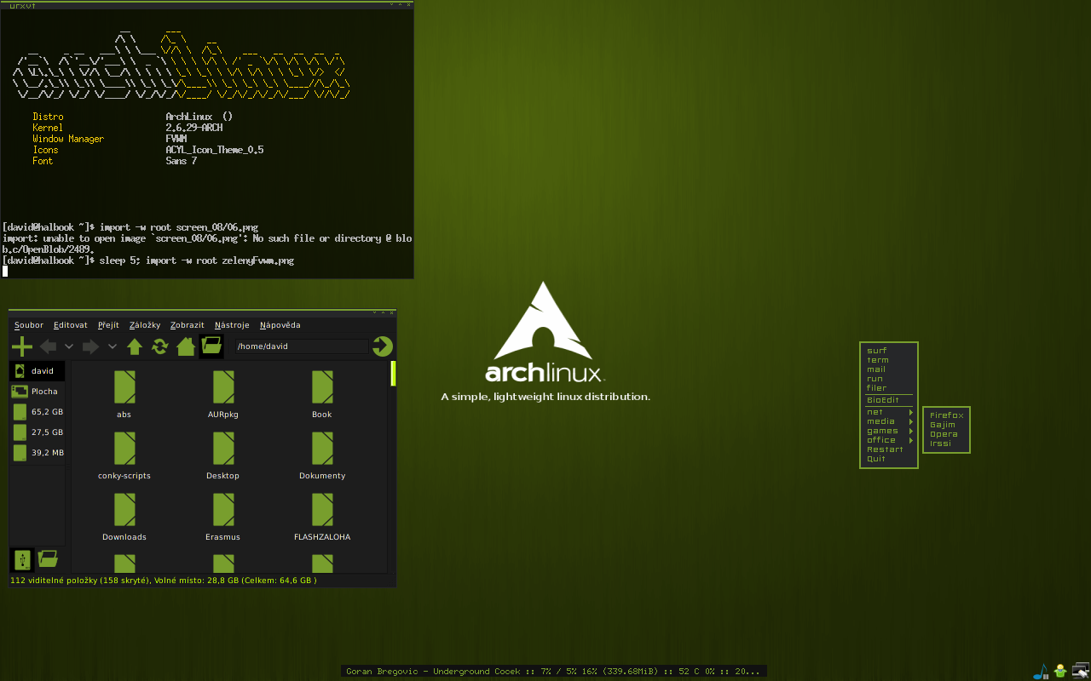Screen dimensions: 1091x681
Task: Select the Erasmus folder icon
Action: [223, 509]
